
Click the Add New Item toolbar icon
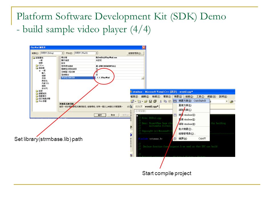(x=139, y=101)
